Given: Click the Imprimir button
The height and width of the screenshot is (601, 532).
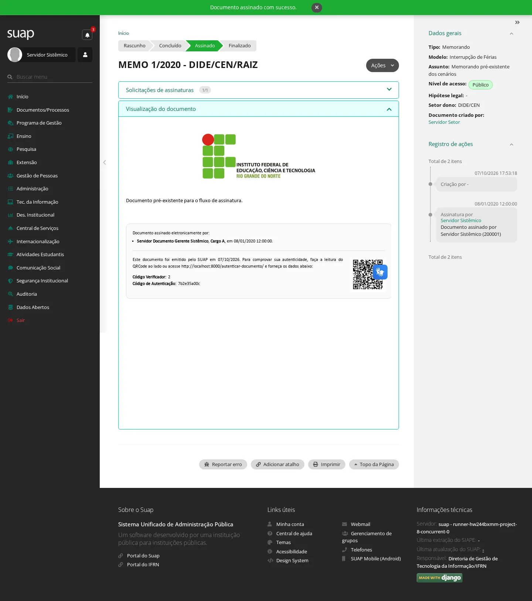Looking at the screenshot, I should pyautogui.click(x=327, y=465).
